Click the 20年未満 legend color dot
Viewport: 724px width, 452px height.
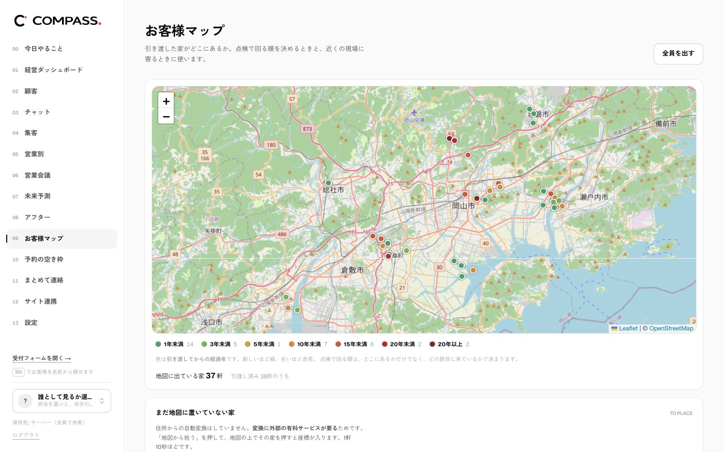[x=385, y=344]
